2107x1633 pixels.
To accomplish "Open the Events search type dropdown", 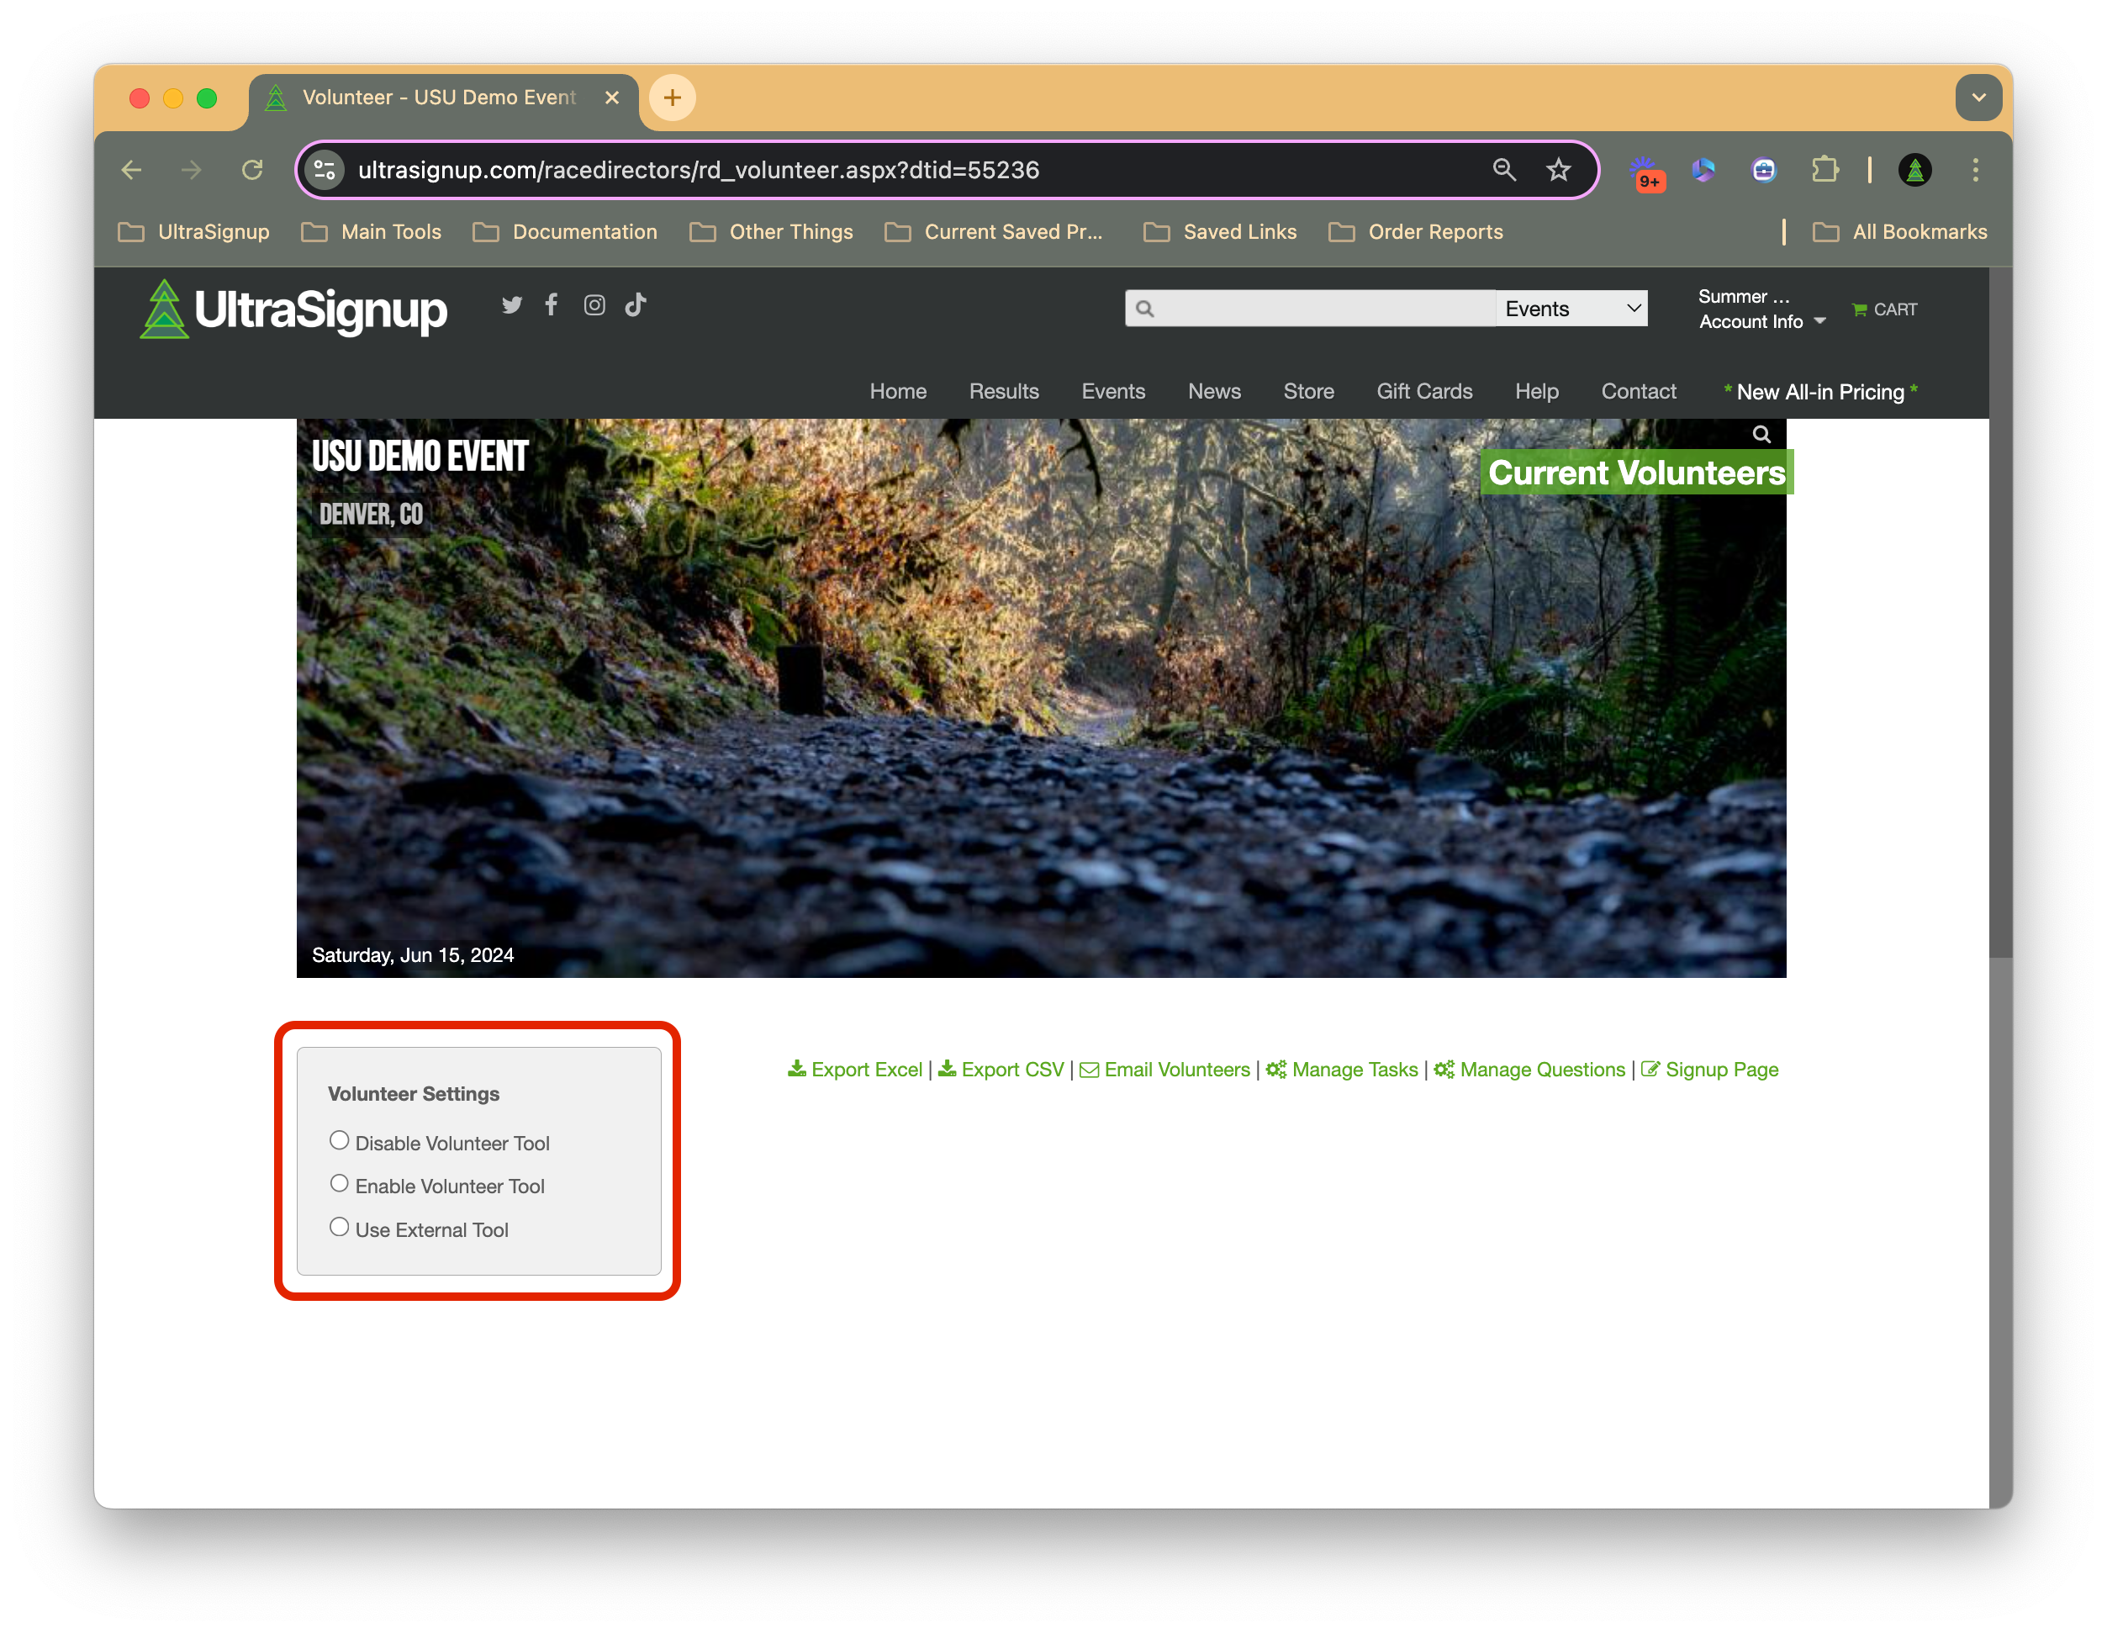I will 1571,309.
